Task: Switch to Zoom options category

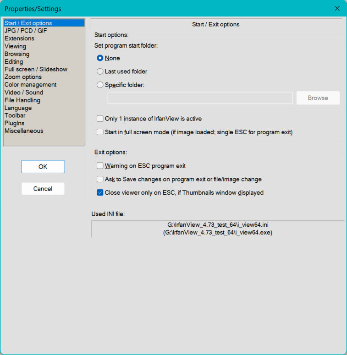Action: (x=23, y=77)
